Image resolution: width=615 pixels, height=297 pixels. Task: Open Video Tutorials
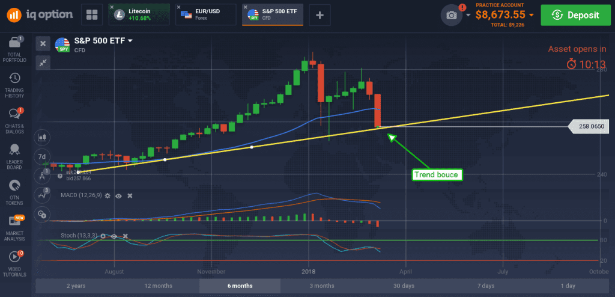click(14, 263)
